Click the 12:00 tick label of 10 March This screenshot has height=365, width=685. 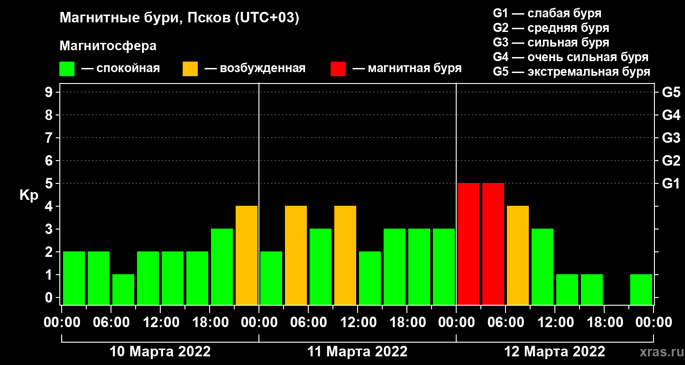point(160,323)
